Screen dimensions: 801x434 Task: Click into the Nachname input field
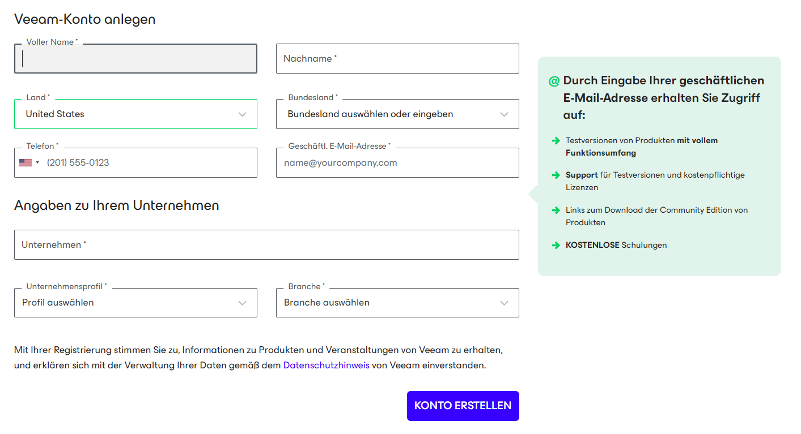397,58
